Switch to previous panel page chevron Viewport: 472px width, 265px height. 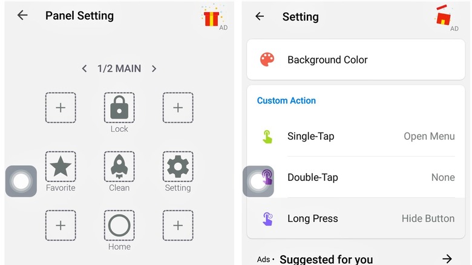tap(85, 68)
